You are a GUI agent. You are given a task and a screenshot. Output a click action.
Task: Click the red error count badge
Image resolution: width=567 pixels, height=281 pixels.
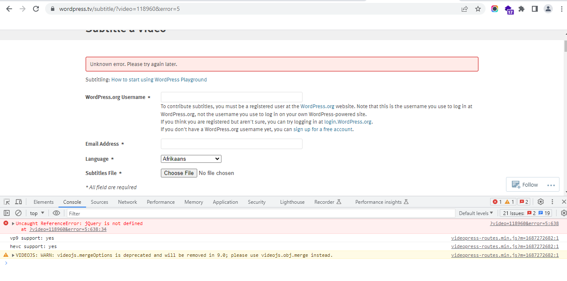click(x=497, y=202)
